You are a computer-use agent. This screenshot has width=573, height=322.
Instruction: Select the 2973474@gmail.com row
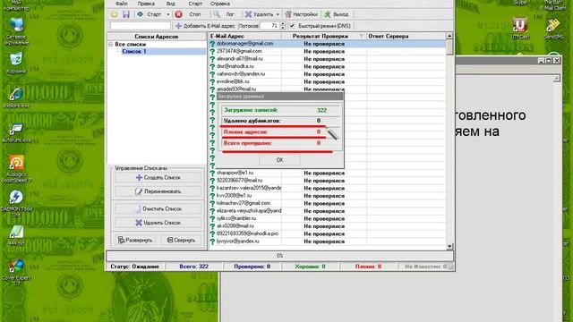pos(328,52)
